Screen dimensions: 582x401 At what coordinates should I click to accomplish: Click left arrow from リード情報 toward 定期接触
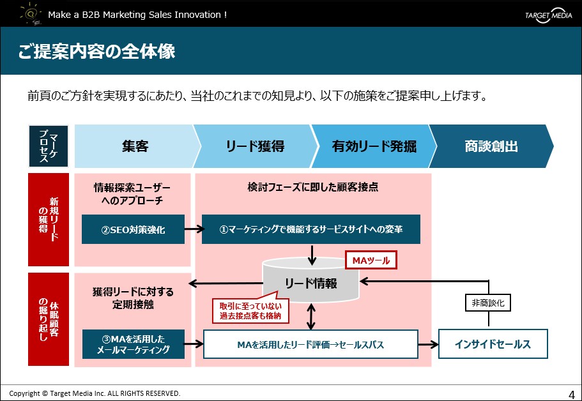226,284
